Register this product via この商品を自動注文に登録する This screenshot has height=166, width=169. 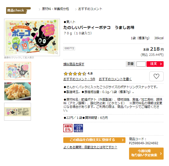point(94,140)
